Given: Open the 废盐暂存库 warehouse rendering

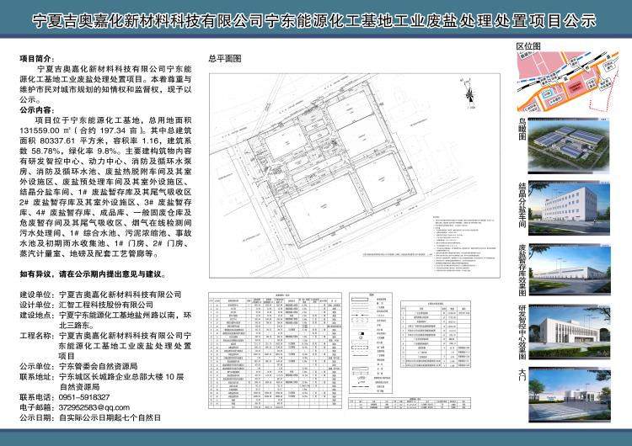Looking at the screenshot, I should [569, 269].
